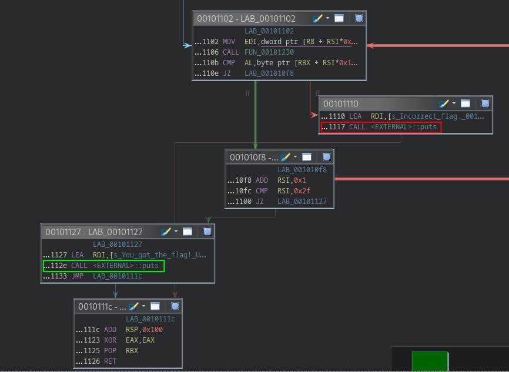Expand color dropdown arrow on block 00101110
Image resolution: width=509 pixels, height=372 pixels.
coord(454,103)
